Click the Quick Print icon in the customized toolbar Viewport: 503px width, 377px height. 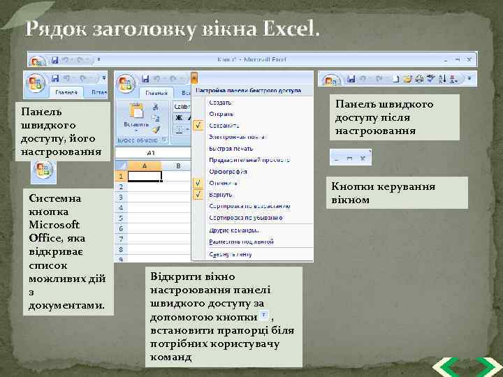coord(419,79)
